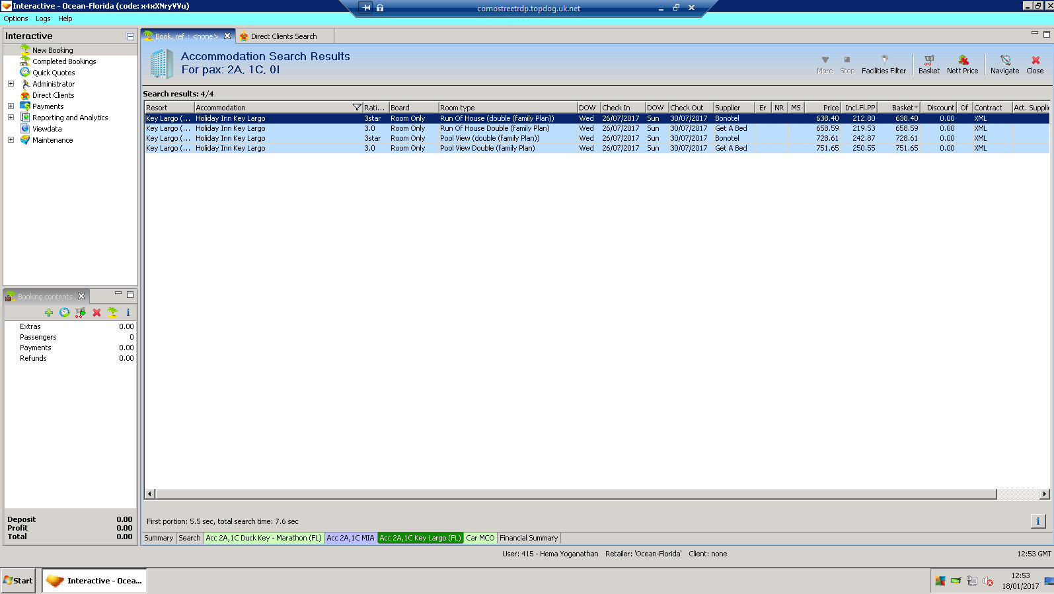1054x594 pixels.
Task: Click the clock quote icon in Booking contents
Action: point(65,313)
